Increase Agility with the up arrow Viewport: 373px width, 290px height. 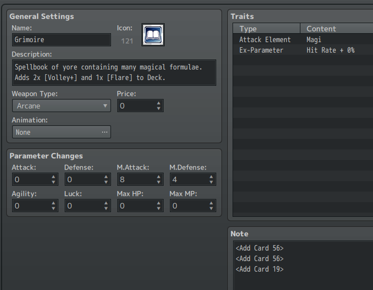(x=53, y=203)
